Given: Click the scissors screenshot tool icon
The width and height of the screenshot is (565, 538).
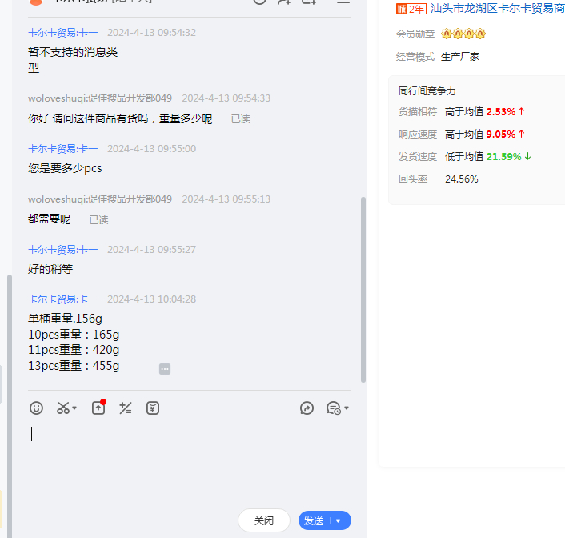Looking at the screenshot, I should click(63, 408).
